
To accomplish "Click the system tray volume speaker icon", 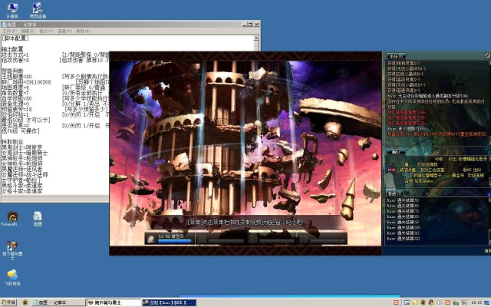I will [440, 302].
